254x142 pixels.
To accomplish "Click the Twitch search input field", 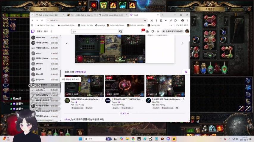I will 95,31.
